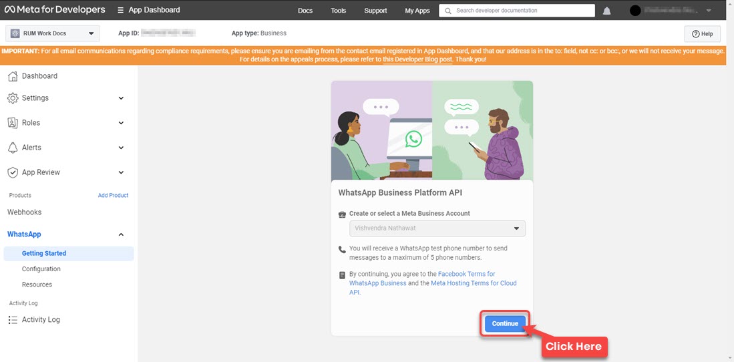Click the phone icon beside test number note
The image size is (734, 362).
pyautogui.click(x=342, y=250)
